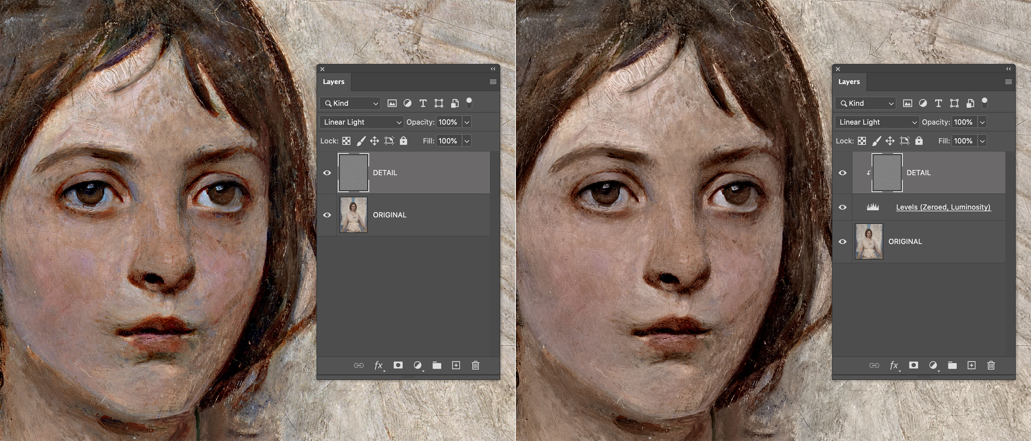Filter type layers in right Layers panel
Image resolution: width=1031 pixels, height=441 pixels.
click(x=938, y=103)
